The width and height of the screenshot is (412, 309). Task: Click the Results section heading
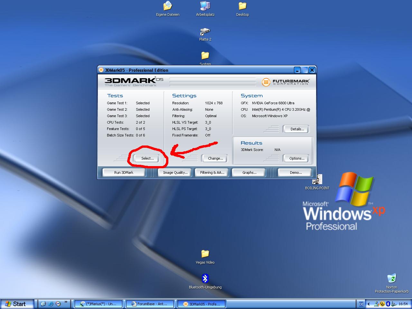click(x=251, y=143)
